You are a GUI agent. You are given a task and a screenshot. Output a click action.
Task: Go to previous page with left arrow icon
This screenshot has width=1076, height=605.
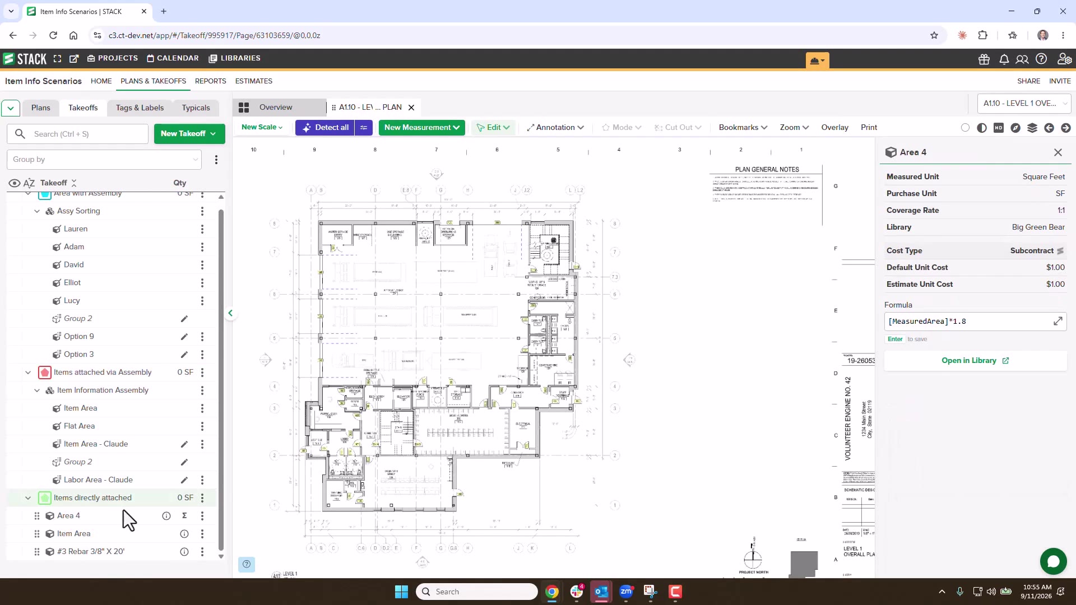tap(1049, 128)
